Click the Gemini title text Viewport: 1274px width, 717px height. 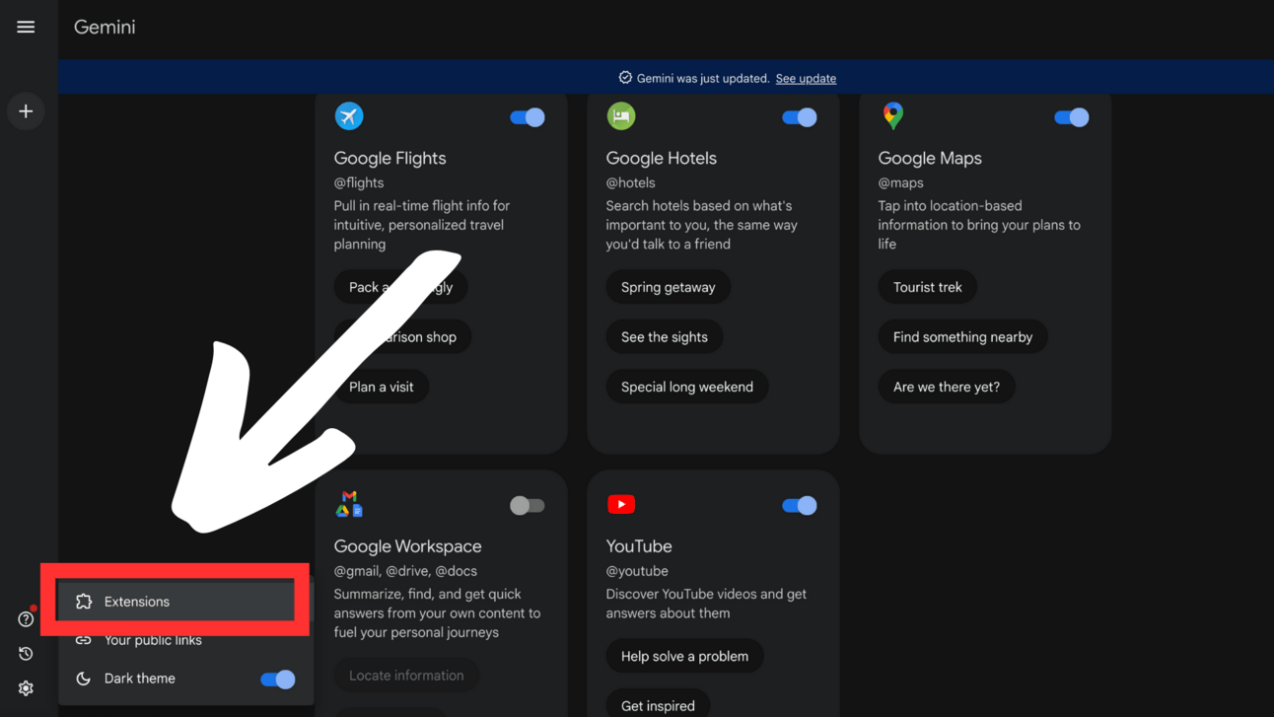[105, 27]
